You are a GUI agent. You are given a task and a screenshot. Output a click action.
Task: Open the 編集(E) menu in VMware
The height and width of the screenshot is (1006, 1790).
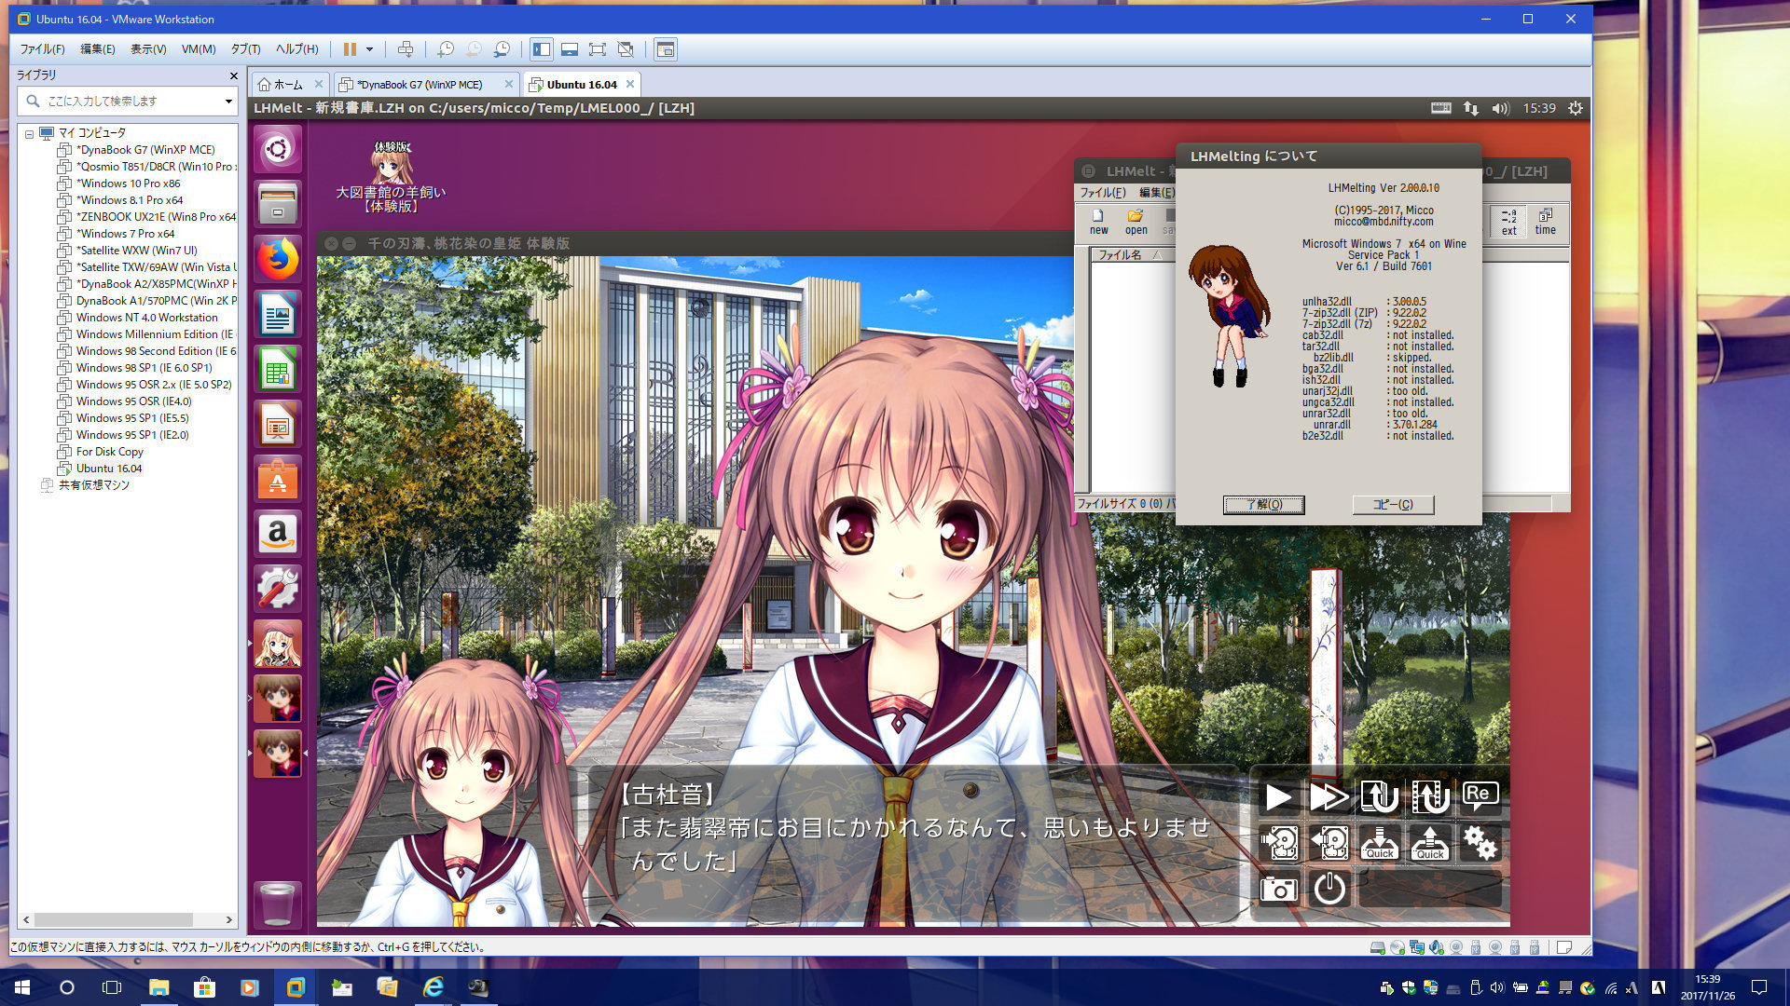pos(98,49)
